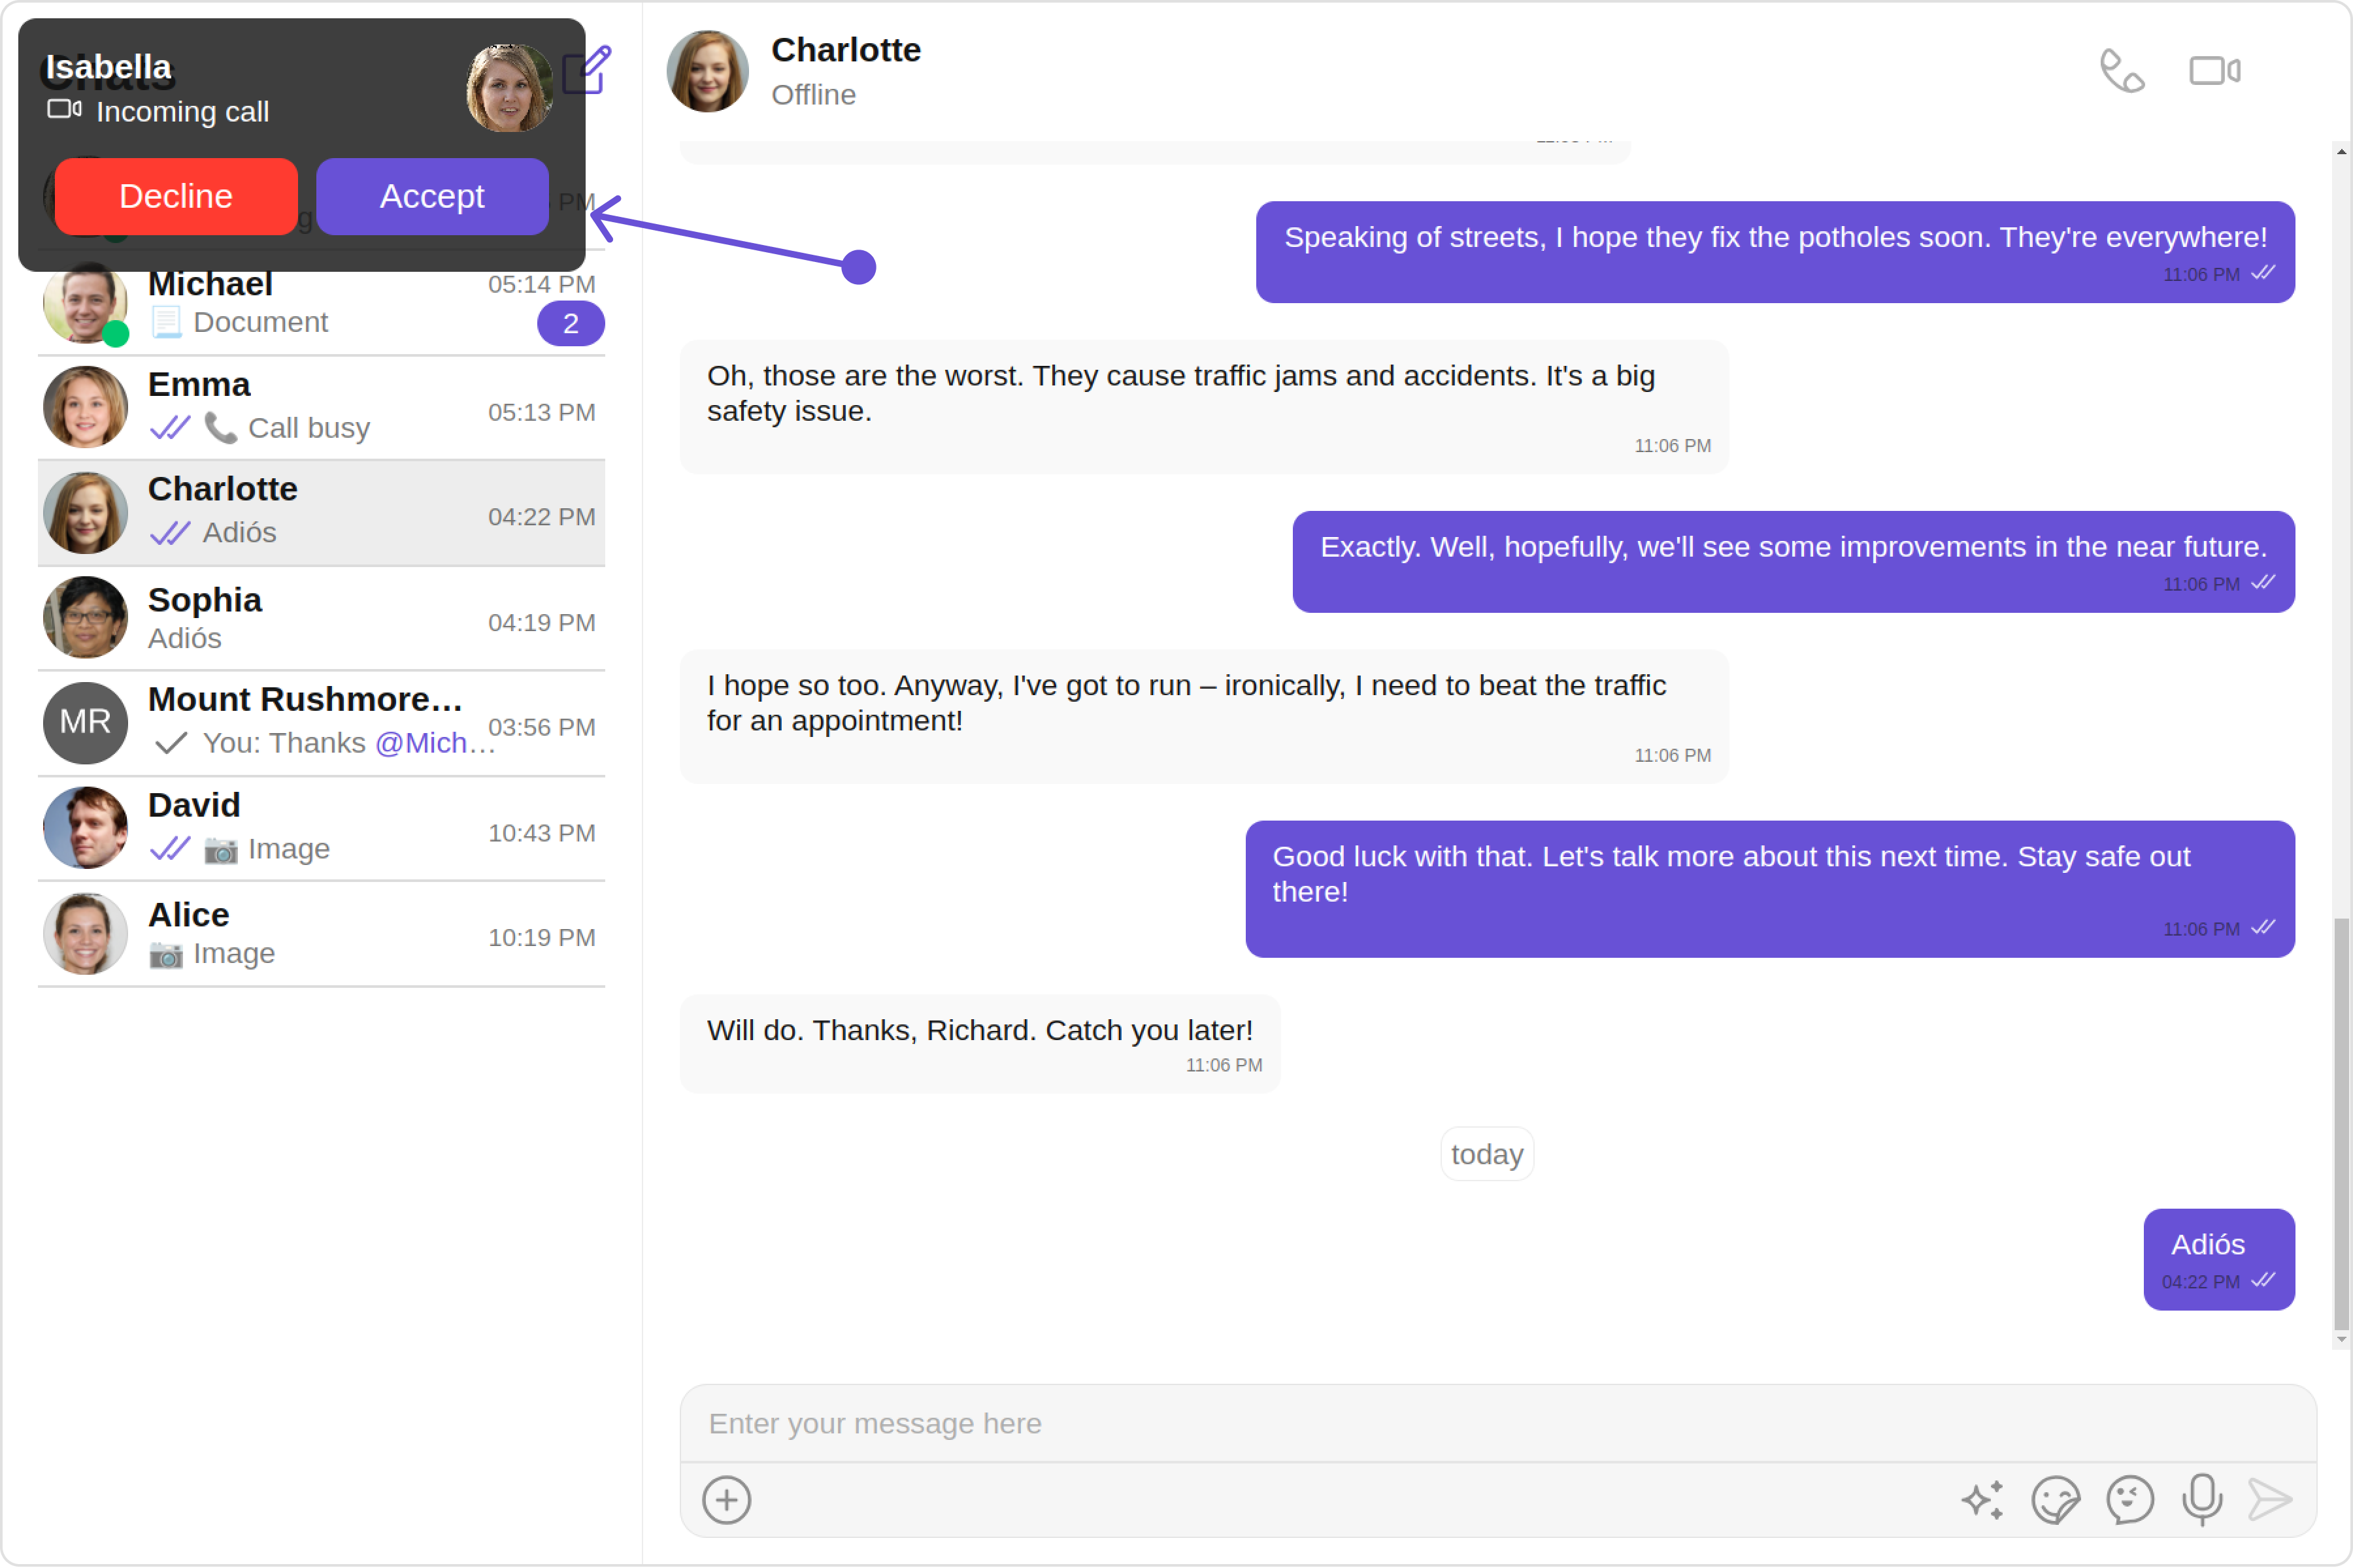
Task: Open the emoji picker
Action: (2129, 1499)
